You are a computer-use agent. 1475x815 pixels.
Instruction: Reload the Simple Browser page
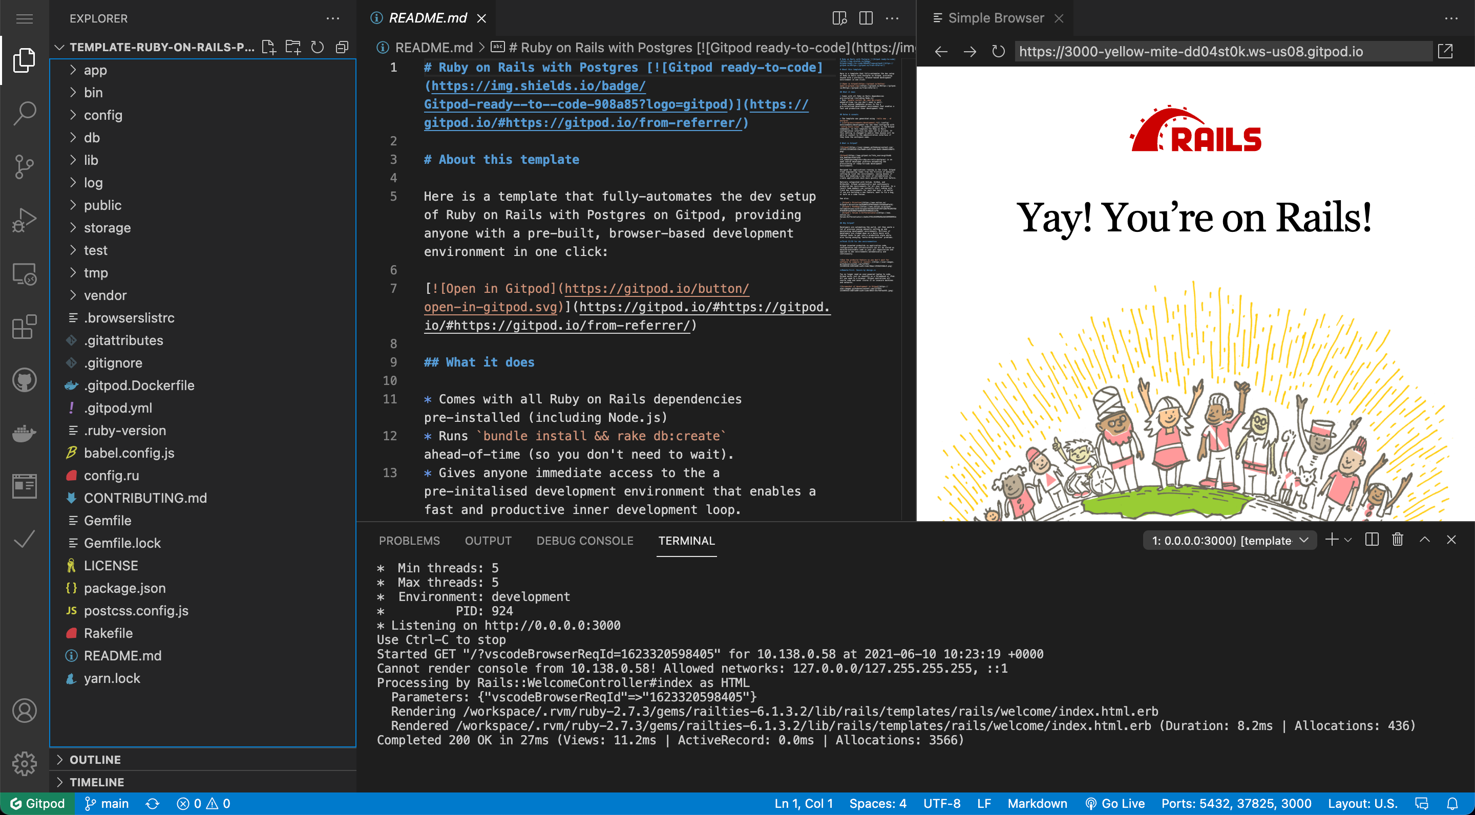(998, 52)
